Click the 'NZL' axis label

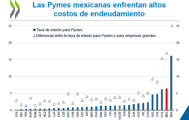coord(153,114)
